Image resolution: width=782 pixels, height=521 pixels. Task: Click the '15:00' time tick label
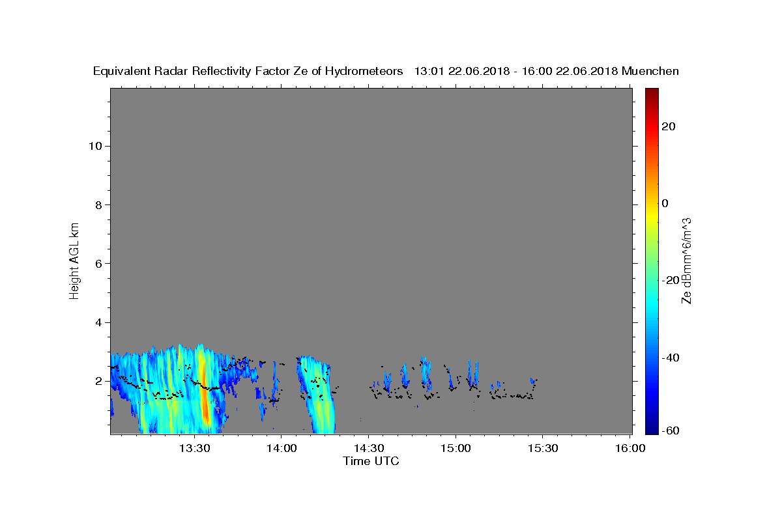tap(455, 448)
